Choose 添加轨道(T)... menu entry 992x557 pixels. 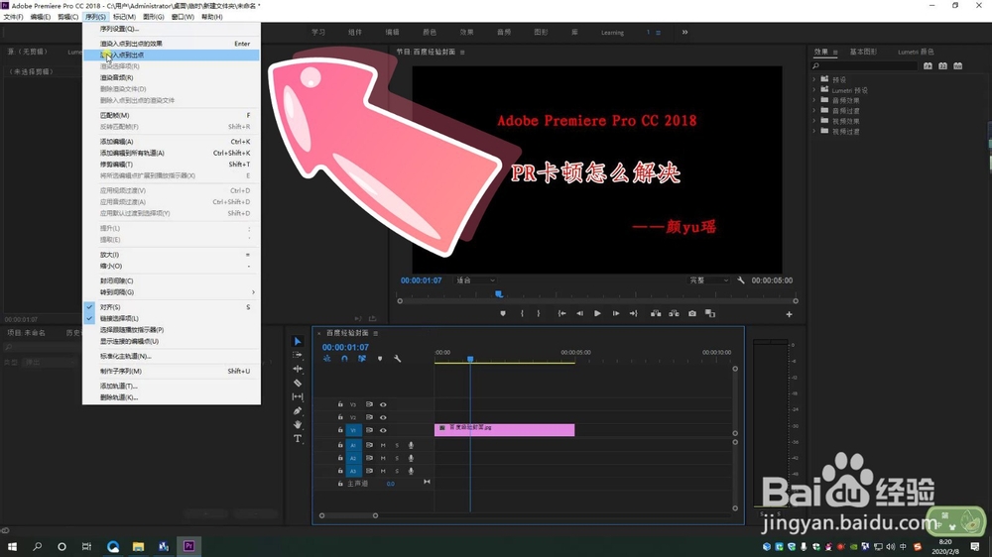(x=172, y=386)
